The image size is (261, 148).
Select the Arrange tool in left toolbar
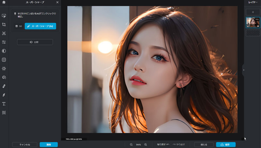[x=4, y=16]
